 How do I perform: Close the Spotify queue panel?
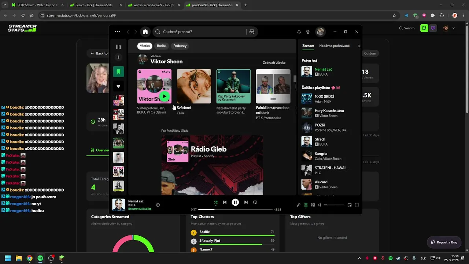click(x=359, y=46)
